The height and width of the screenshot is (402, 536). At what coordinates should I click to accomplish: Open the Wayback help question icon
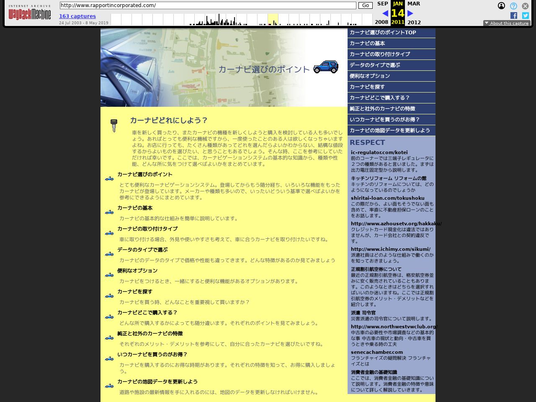pyautogui.click(x=513, y=6)
